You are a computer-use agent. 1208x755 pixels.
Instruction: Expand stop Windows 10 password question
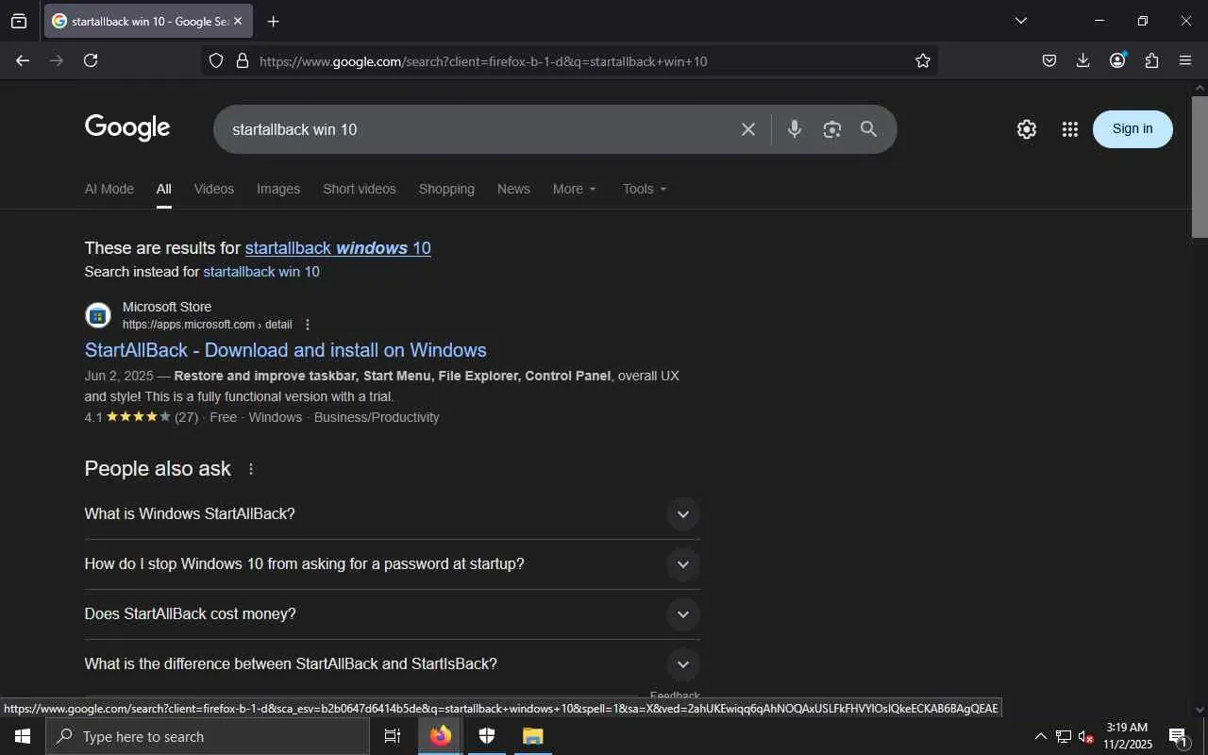pos(393,564)
